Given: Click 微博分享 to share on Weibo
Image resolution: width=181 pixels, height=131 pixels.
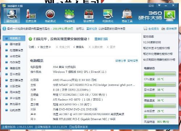Looking at the screenshot, I should tap(121, 61).
